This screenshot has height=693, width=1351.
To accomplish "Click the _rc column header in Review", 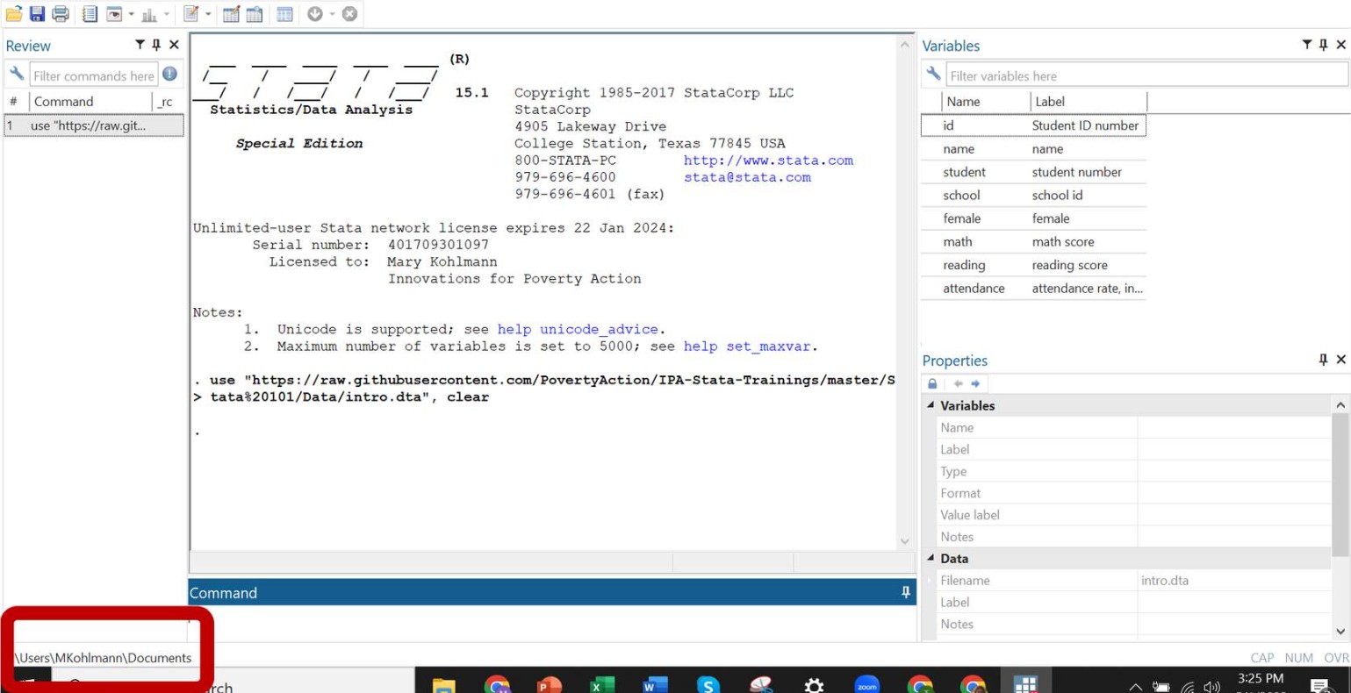I will 168,102.
